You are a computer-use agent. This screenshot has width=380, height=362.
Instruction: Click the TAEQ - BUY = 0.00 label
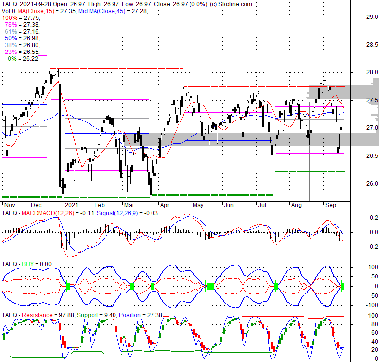click(27, 264)
